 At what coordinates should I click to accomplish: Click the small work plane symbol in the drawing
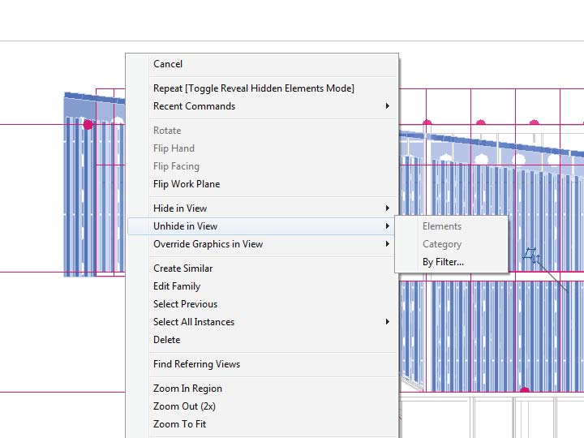click(x=531, y=256)
